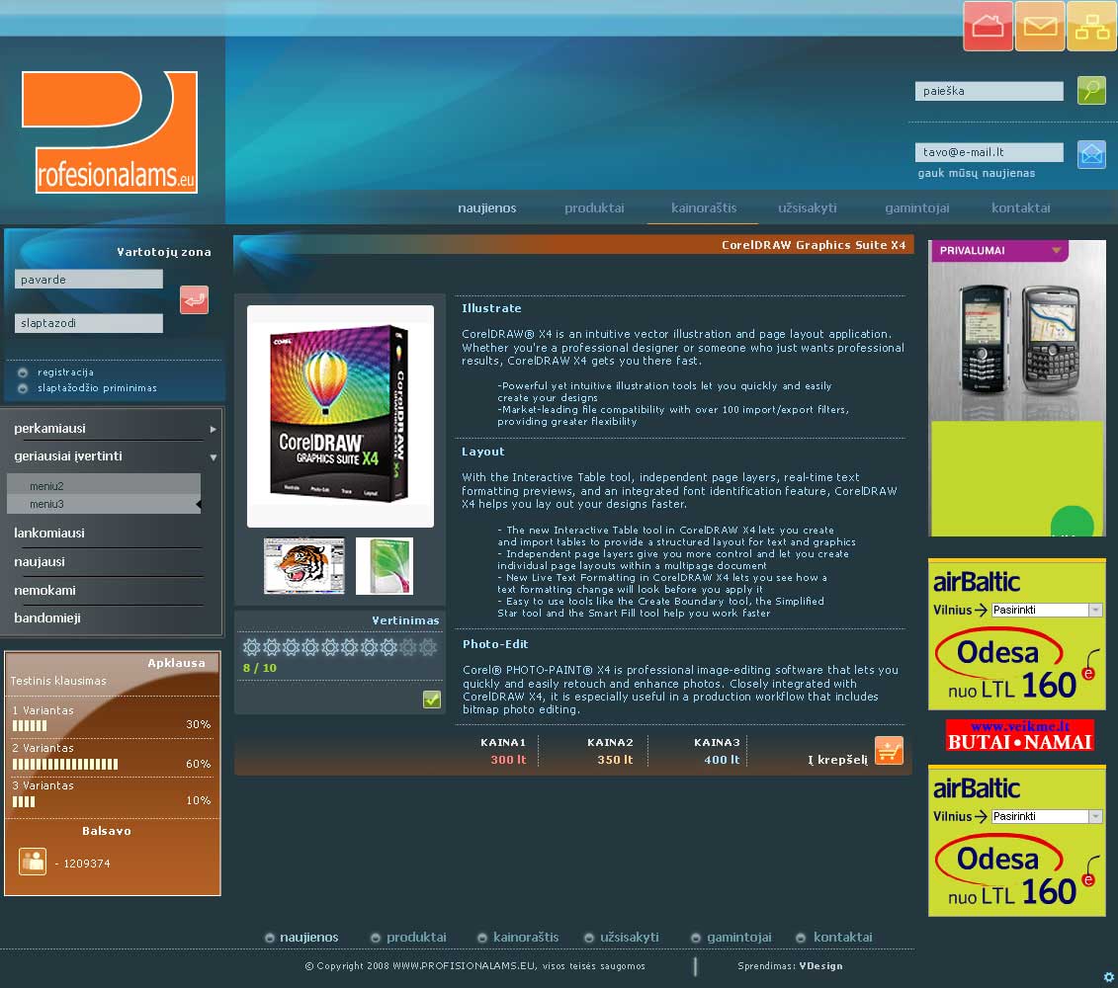
Task: Click the BlackBerry phones banner ad
Action: pos(1017,388)
